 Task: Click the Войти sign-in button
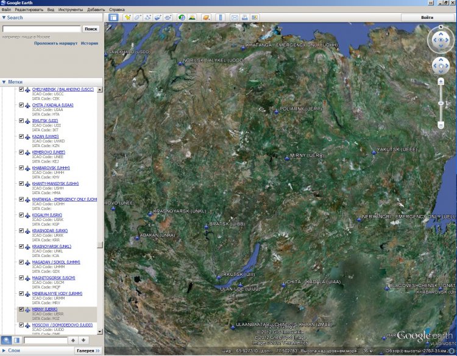tap(427, 18)
